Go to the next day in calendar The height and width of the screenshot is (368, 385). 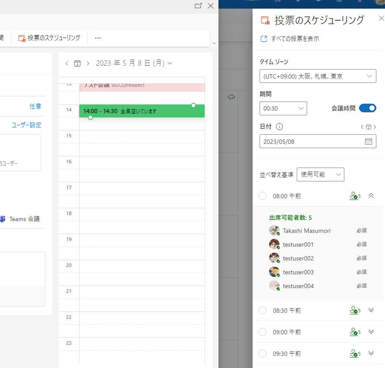88,63
